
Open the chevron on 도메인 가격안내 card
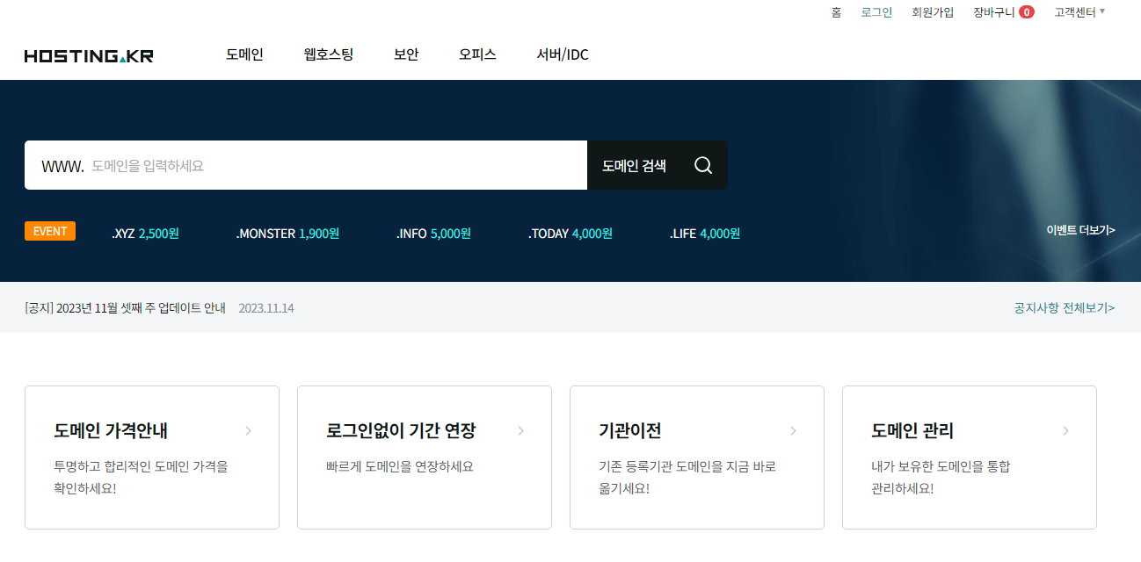tap(249, 431)
